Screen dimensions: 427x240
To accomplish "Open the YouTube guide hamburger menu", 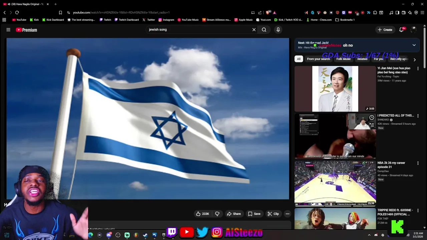I will click(x=8, y=30).
